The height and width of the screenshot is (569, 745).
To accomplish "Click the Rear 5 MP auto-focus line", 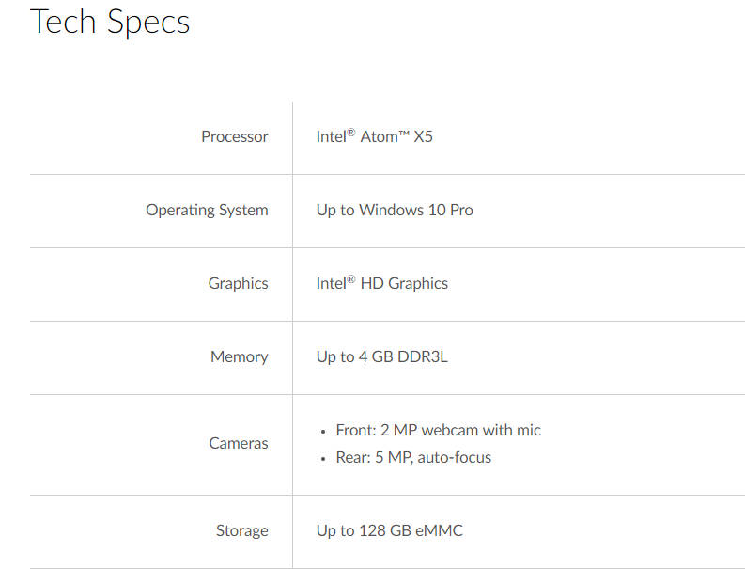I will click(413, 458).
